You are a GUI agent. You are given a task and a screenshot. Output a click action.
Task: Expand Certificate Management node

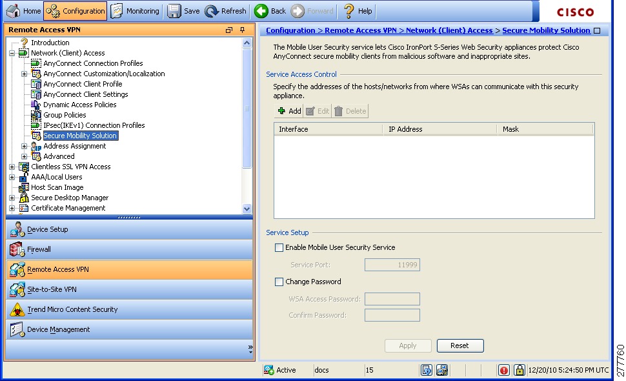(x=12, y=209)
